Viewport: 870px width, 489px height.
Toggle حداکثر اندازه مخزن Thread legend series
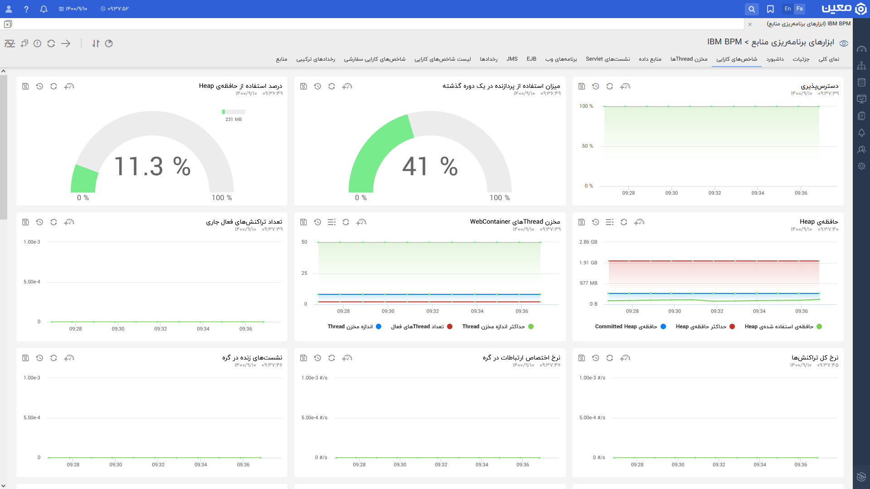coord(498,326)
